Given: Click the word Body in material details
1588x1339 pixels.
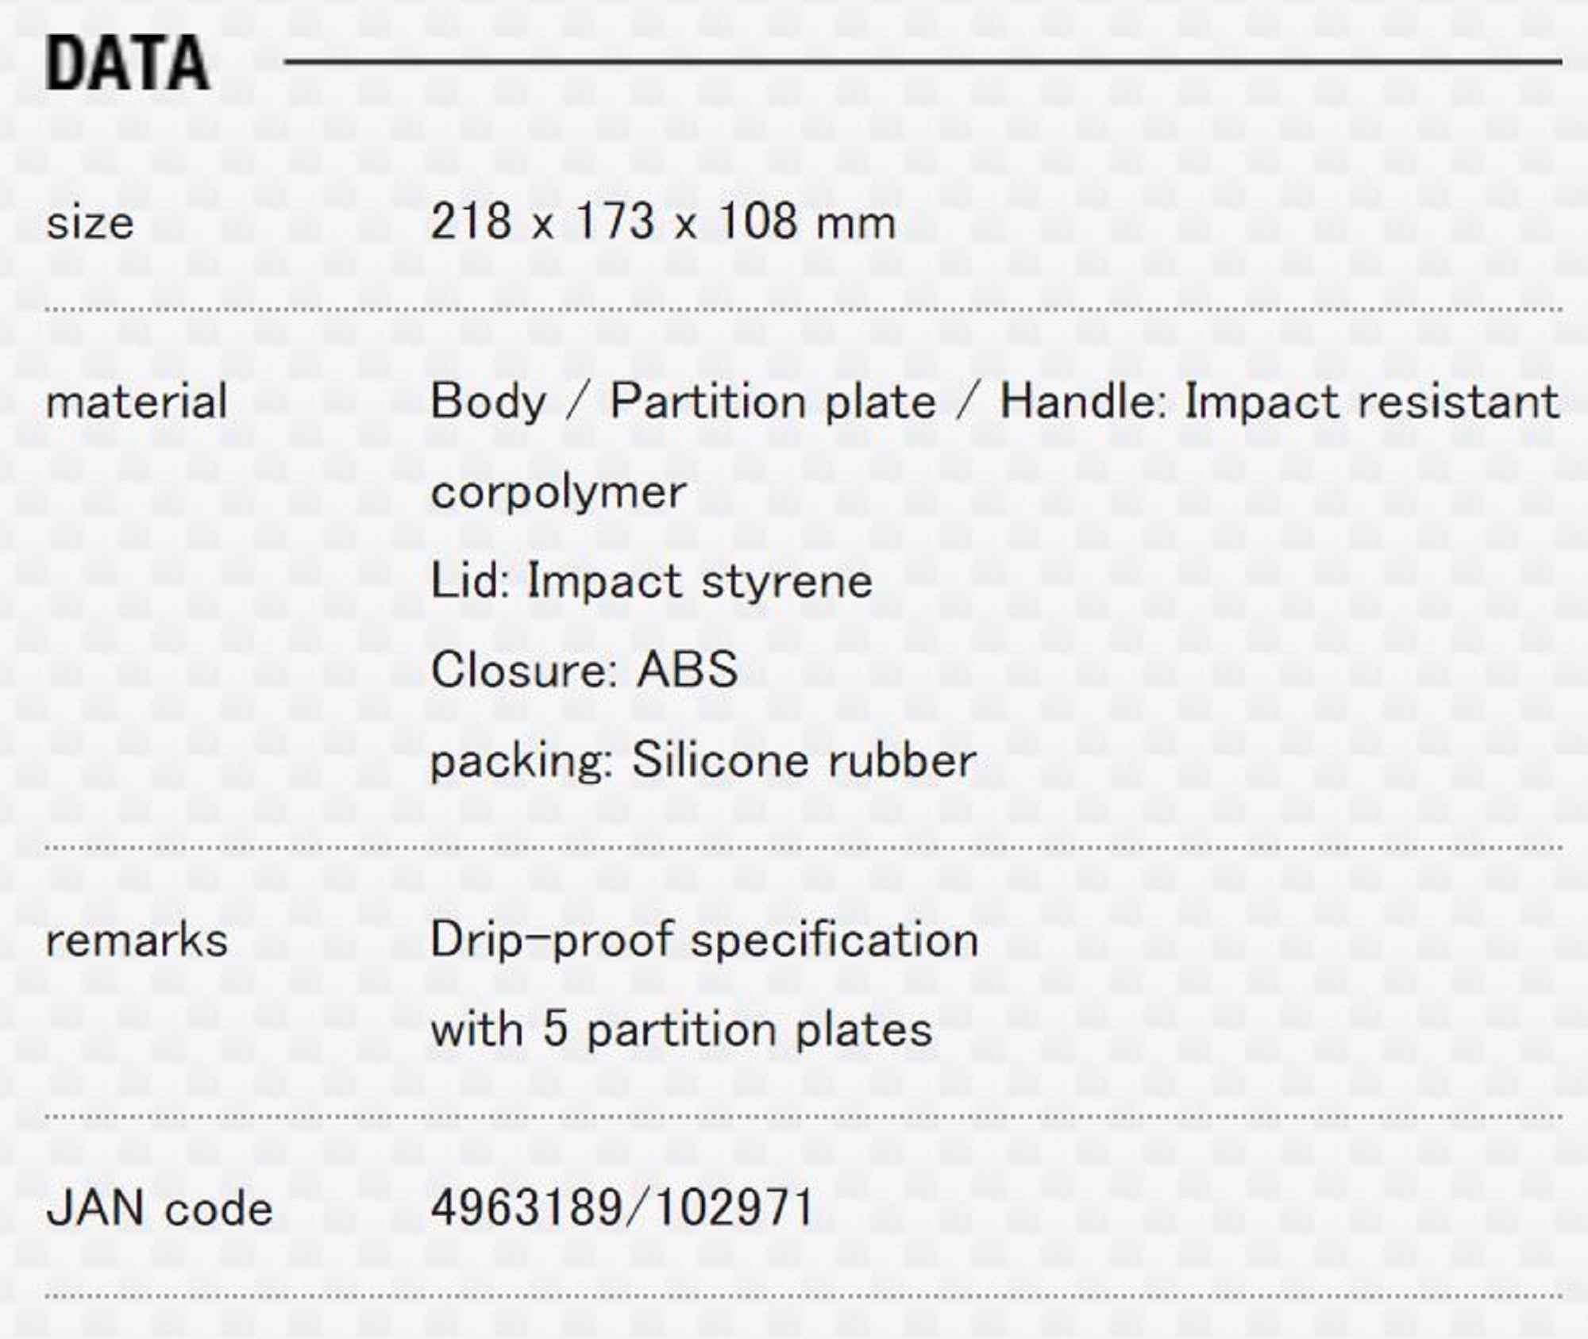Looking at the screenshot, I should [x=488, y=401].
